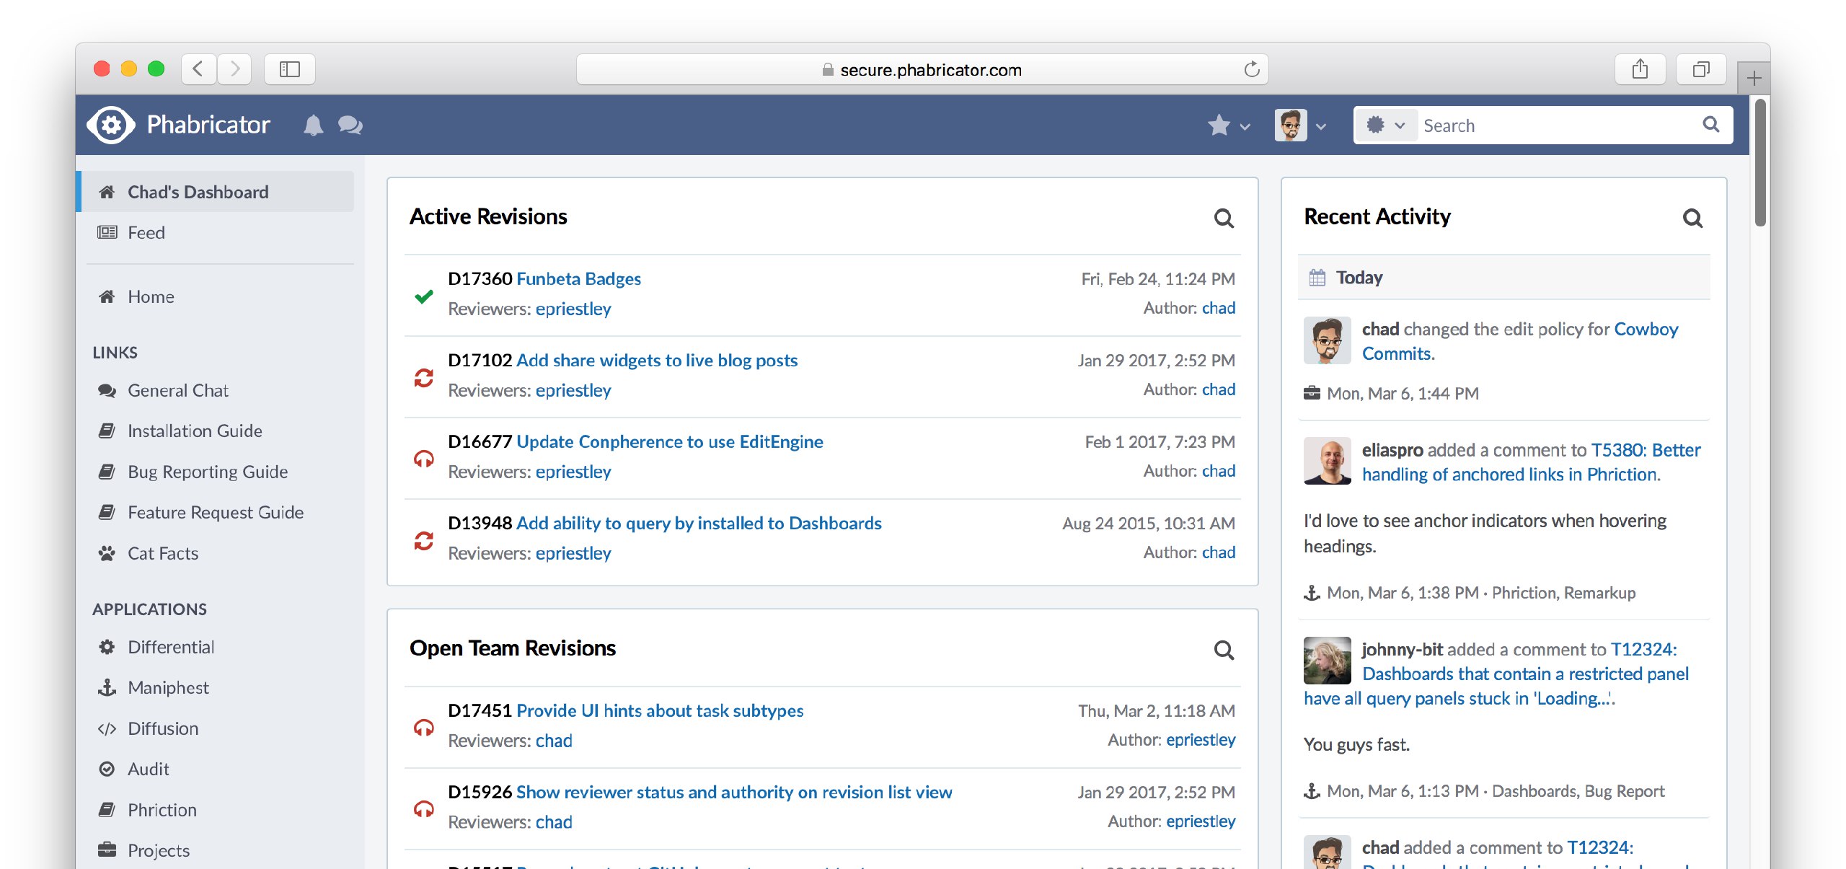1846x869 pixels.
Task: Open a new tab with plus button
Action: coord(1754,78)
